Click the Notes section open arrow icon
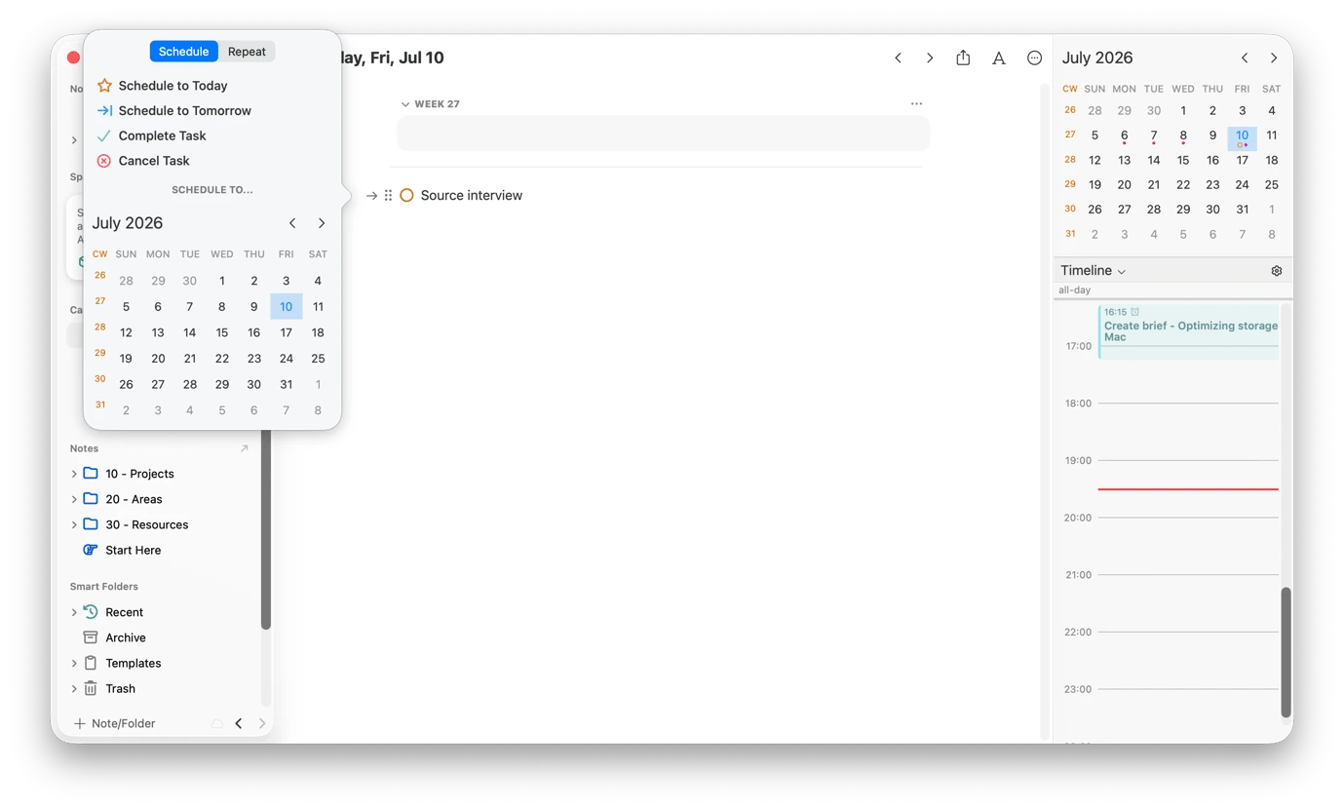The height and width of the screenshot is (810, 1344). (x=244, y=448)
